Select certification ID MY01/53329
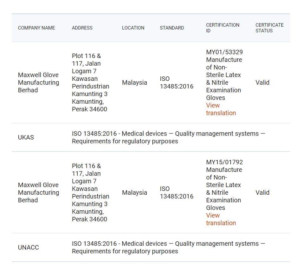The height and width of the screenshot is (280, 308). (224, 52)
